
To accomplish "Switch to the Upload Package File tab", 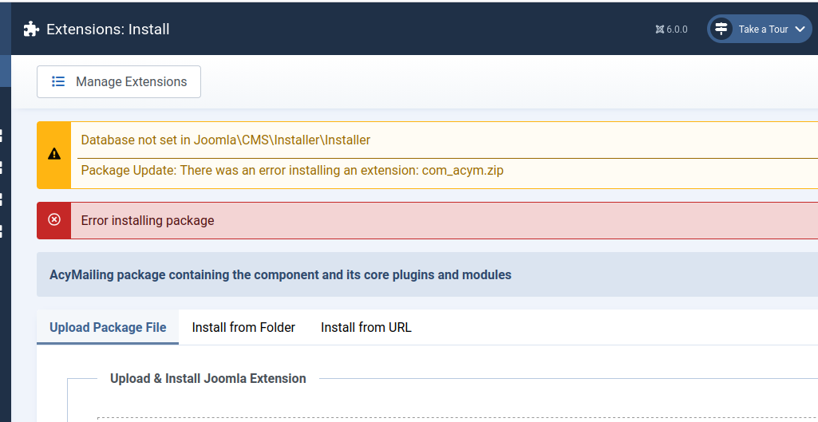I will (108, 327).
